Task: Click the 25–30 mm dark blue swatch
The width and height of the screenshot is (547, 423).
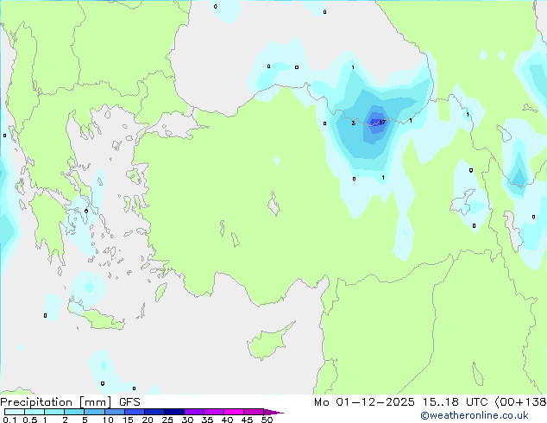Action: tap(173, 412)
